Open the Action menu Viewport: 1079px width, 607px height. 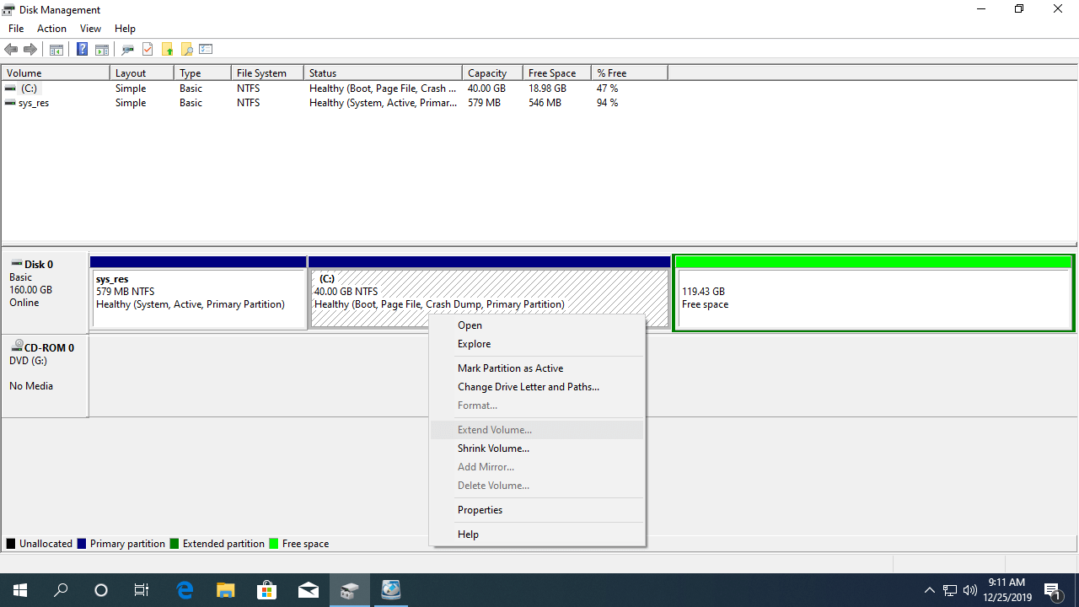pos(51,29)
